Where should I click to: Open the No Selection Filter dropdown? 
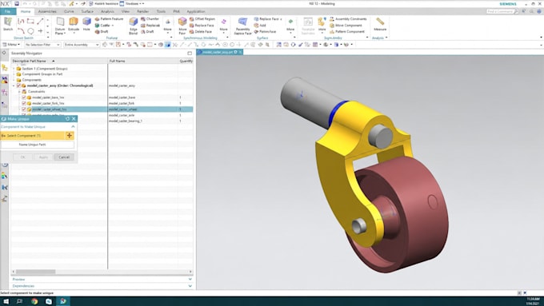42,45
